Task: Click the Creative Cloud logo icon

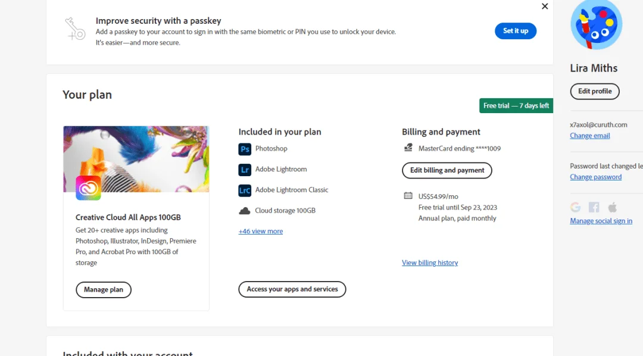Action: pos(88,188)
